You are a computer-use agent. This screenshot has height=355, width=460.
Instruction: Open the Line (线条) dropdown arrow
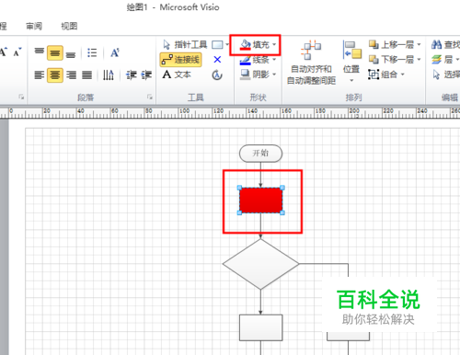pyautogui.click(x=274, y=60)
